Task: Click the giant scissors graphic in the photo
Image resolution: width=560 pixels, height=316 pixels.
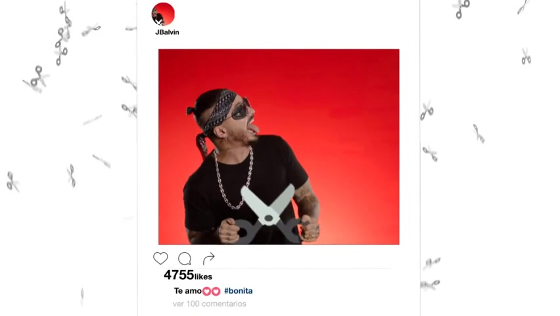Action: (x=268, y=215)
